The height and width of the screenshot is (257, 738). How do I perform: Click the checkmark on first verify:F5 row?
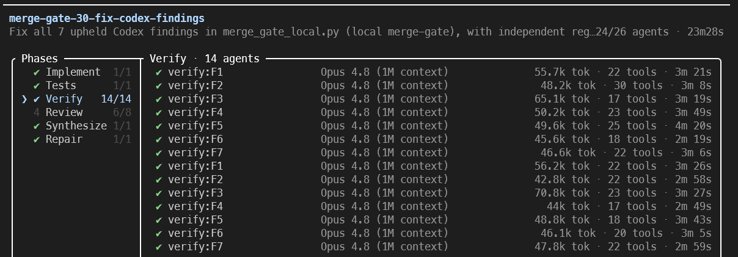tap(159, 126)
